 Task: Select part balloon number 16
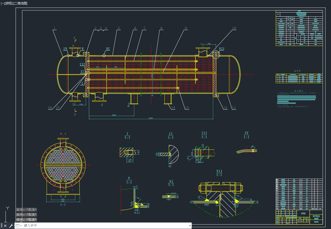pyautogui.click(x=50, y=108)
